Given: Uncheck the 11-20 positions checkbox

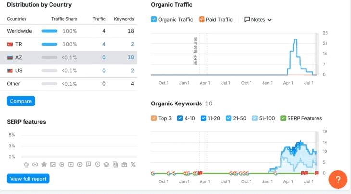Looking at the screenshot, I should point(203,118).
